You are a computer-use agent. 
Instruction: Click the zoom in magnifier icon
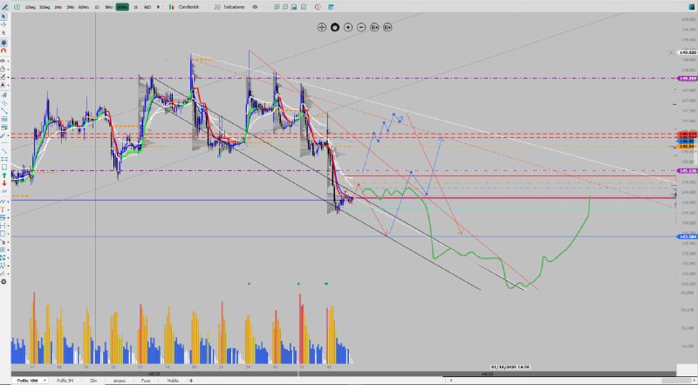[276, 6]
